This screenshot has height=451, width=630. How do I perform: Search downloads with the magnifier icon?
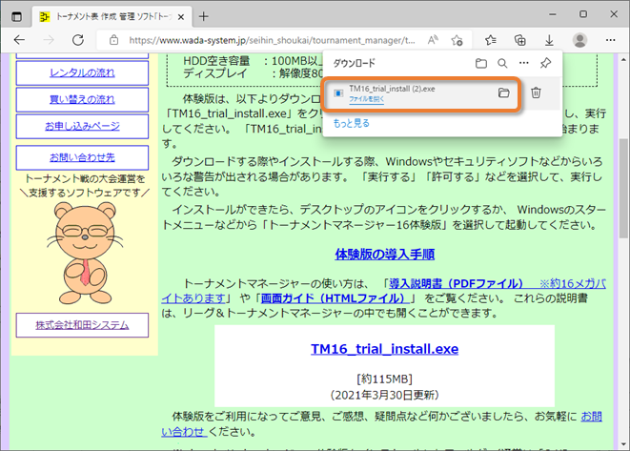coord(502,63)
